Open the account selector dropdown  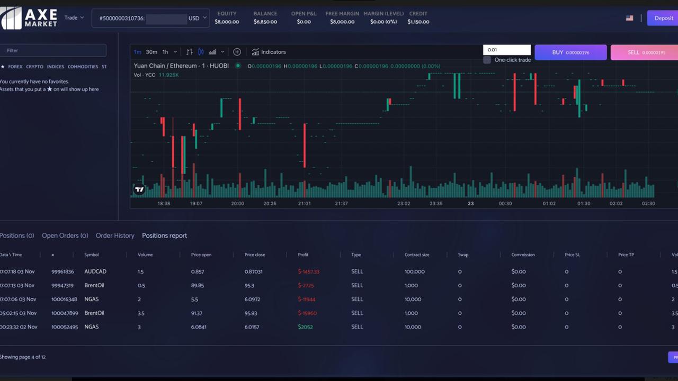pos(150,18)
